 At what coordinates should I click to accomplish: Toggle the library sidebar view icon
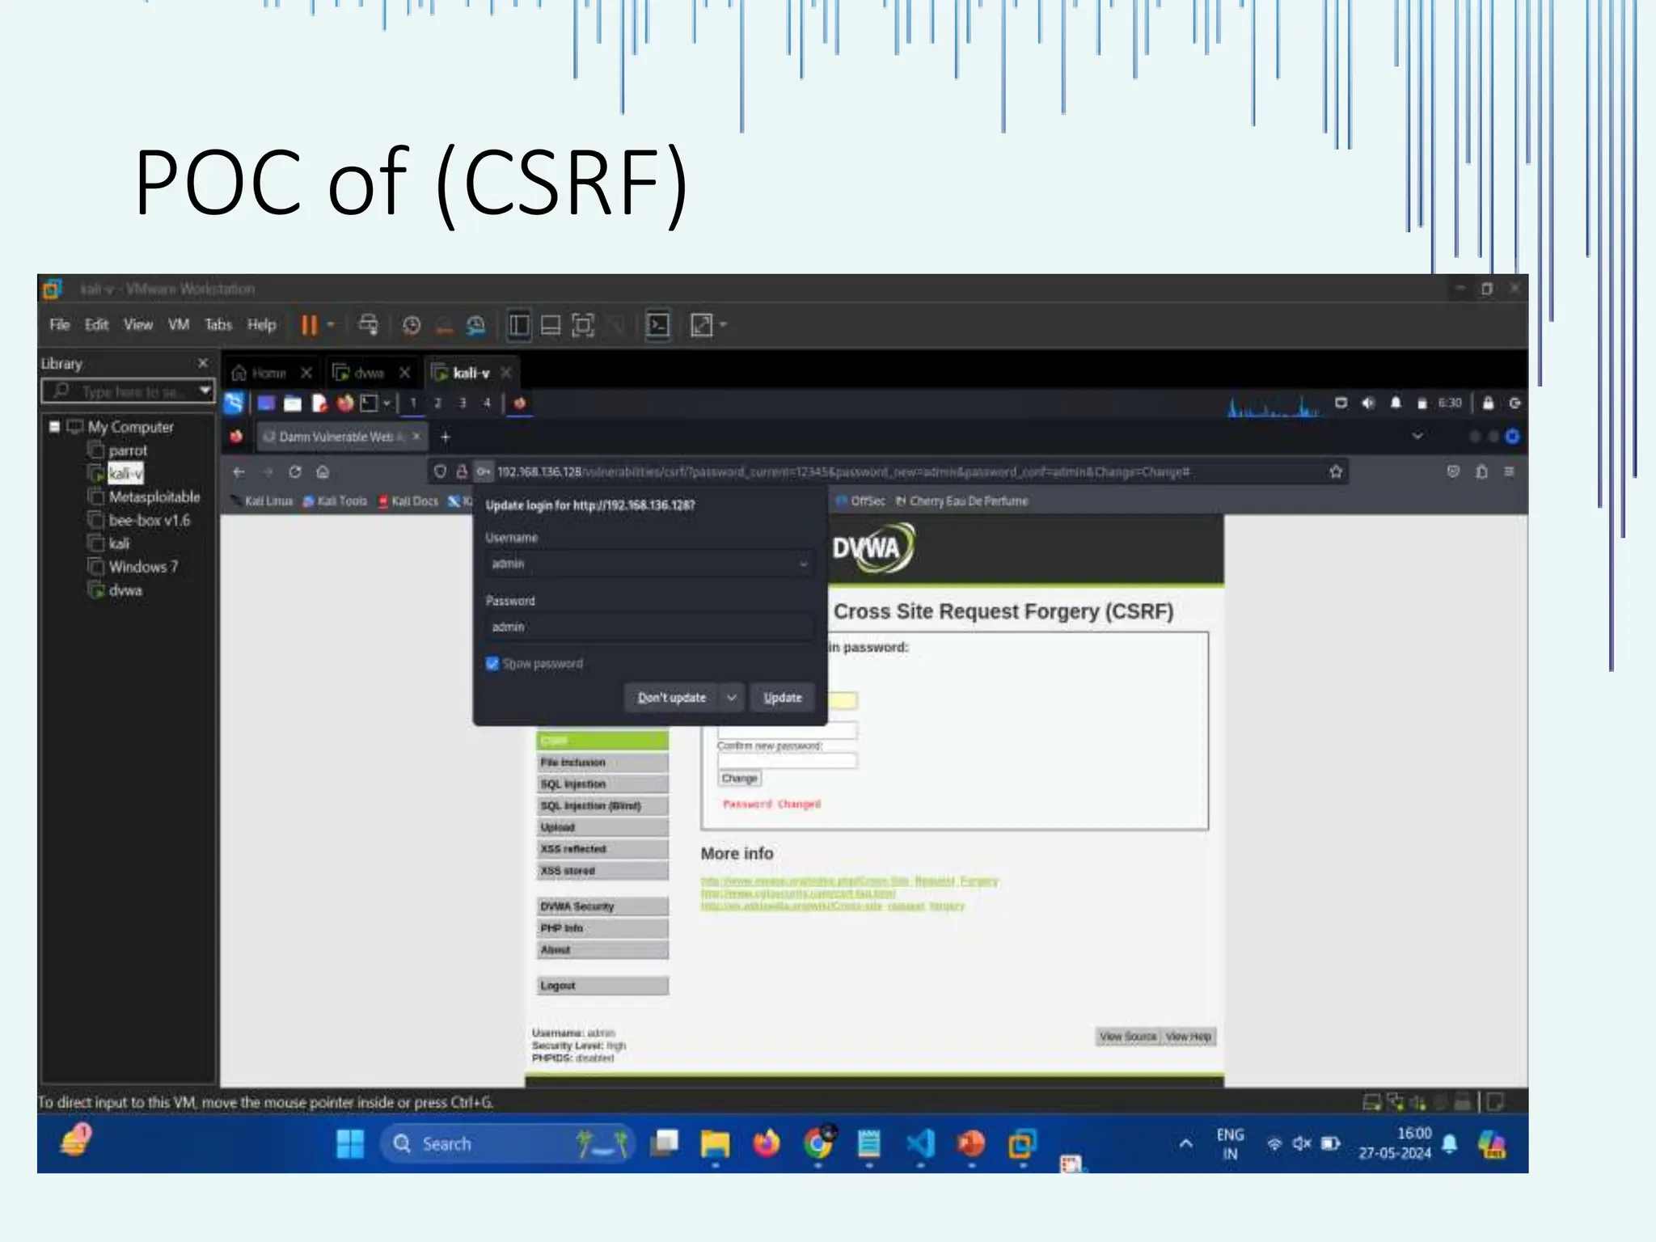click(x=518, y=325)
